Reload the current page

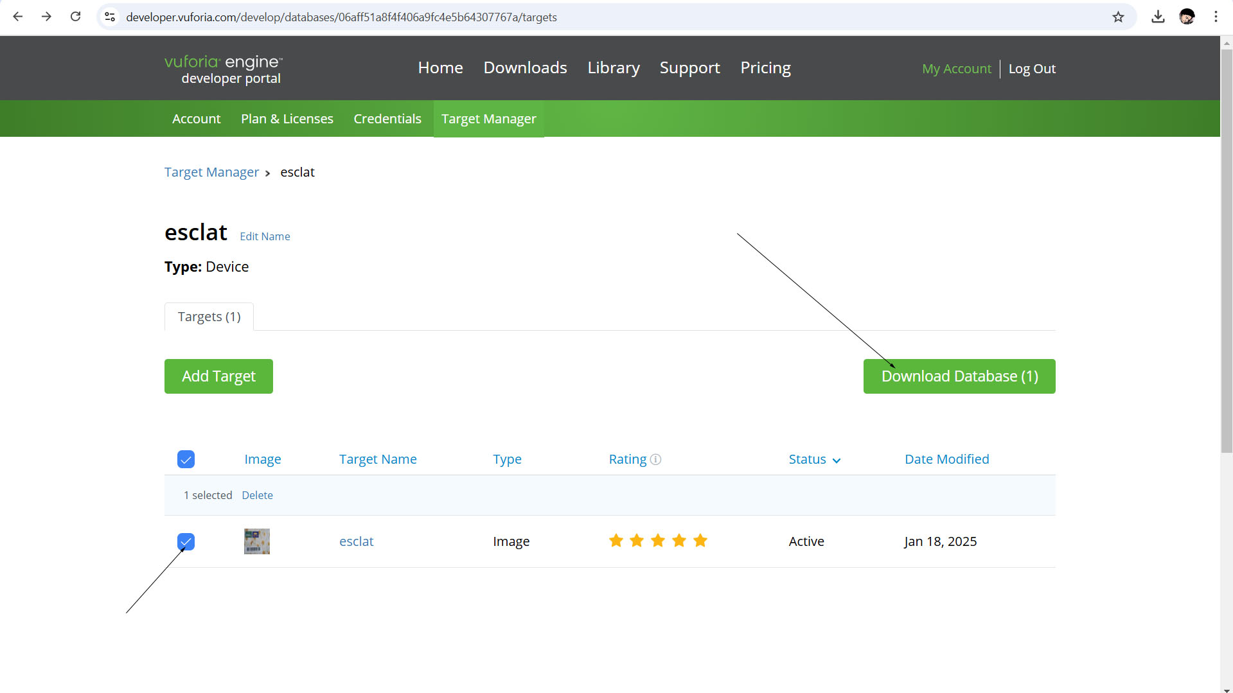(75, 17)
